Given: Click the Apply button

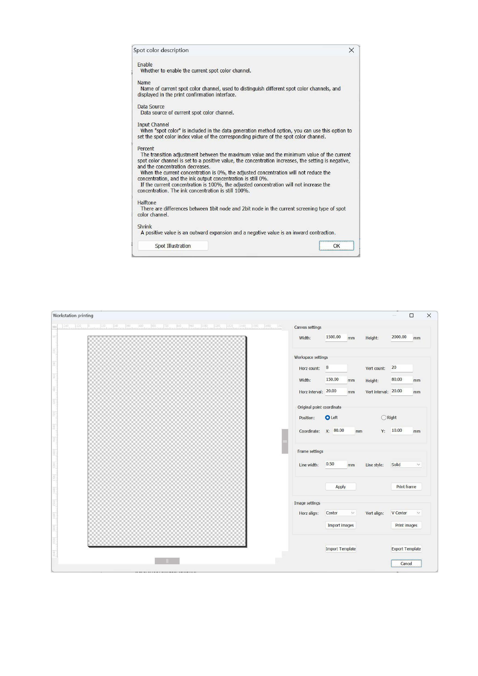Looking at the screenshot, I should tap(340, 487).
